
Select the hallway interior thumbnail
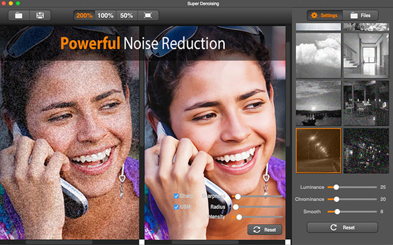[x=366, y=56]
